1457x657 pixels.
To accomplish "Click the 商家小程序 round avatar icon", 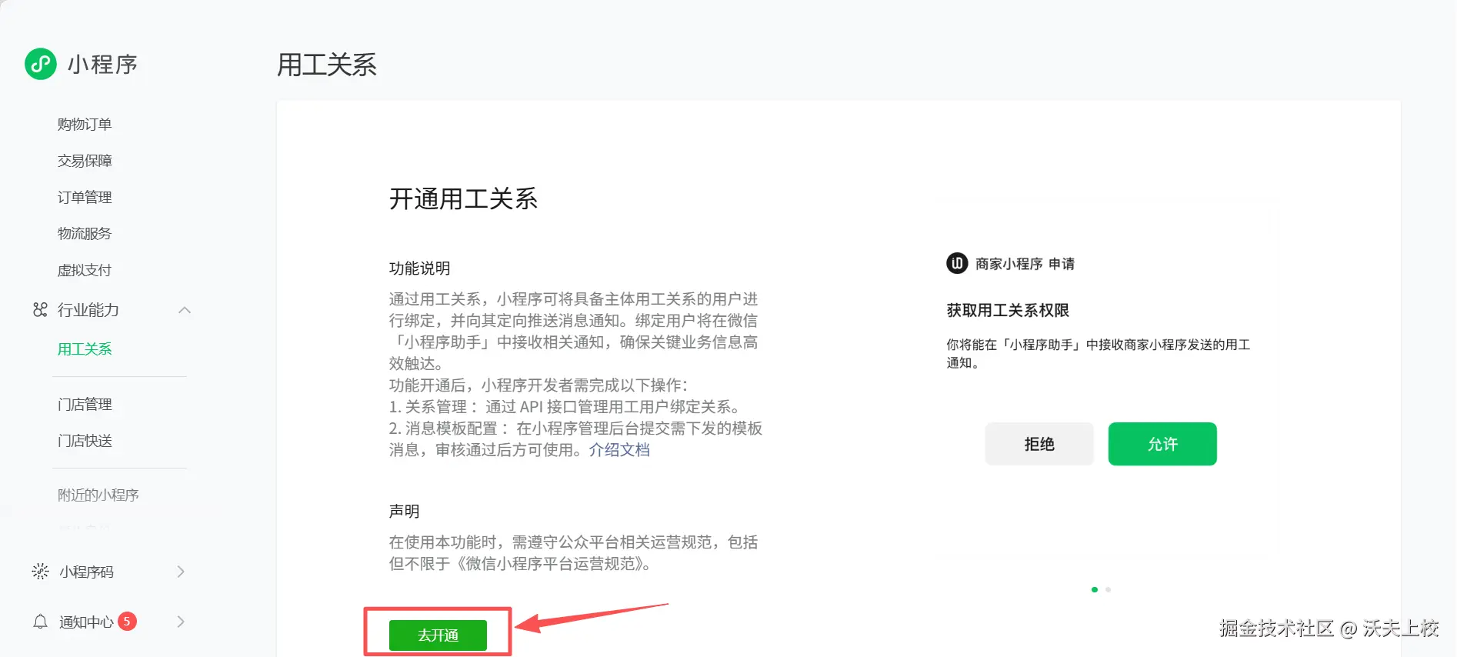I will click(x=956, y=263).
